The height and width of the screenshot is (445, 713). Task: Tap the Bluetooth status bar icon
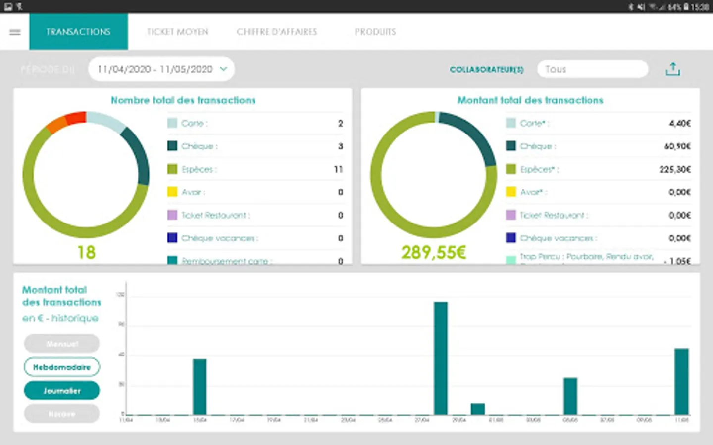631,7
